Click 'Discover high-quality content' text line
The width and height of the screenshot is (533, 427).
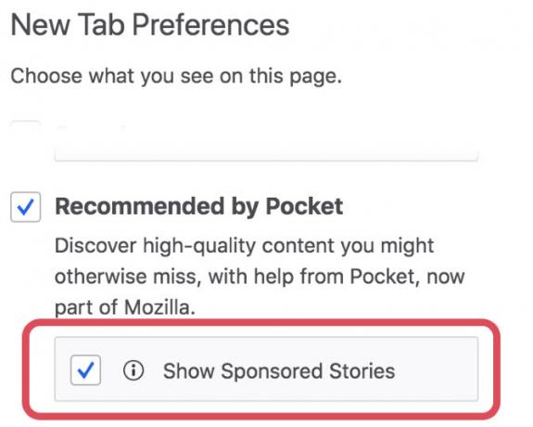(x=245, y=246)
